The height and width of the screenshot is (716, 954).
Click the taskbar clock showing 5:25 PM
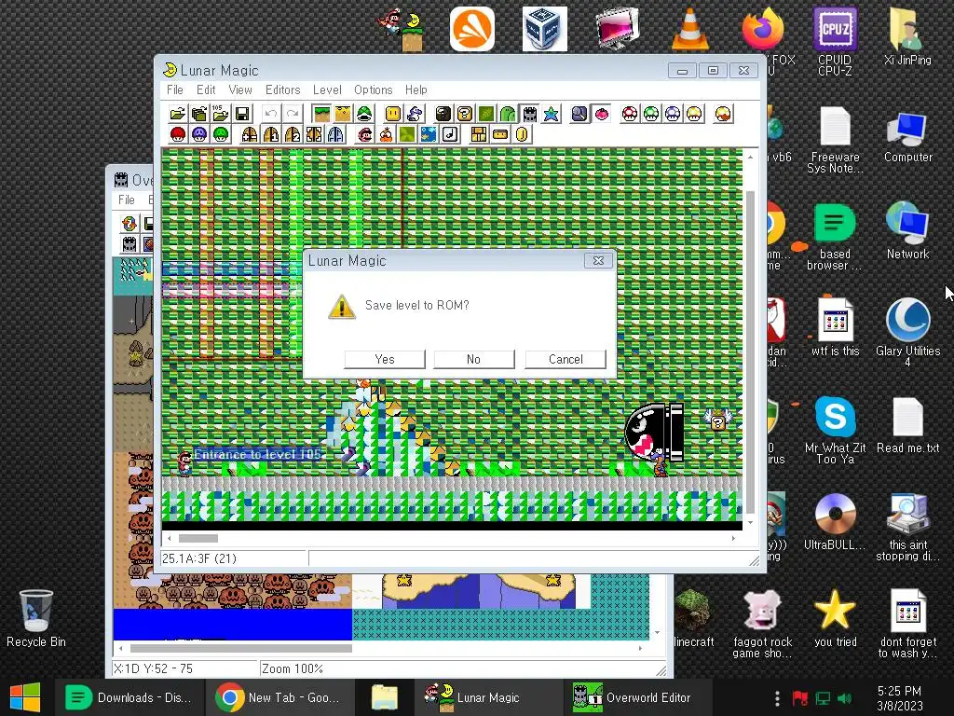click(x=900, y=697)
